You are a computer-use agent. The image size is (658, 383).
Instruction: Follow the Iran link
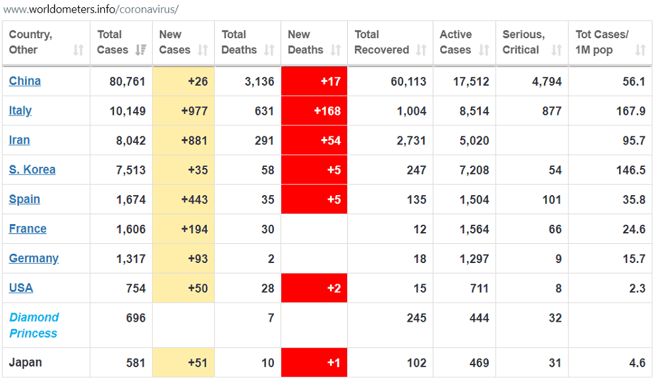click(x=20, y=140)
